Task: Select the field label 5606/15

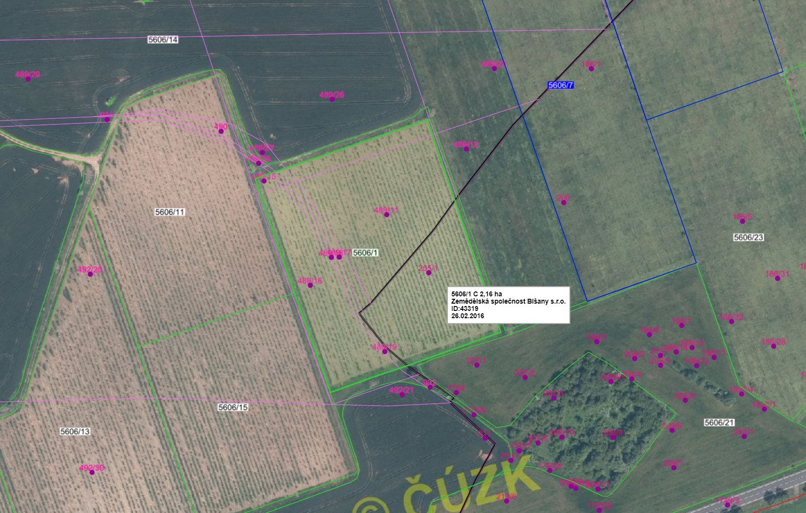Action: 233,407
